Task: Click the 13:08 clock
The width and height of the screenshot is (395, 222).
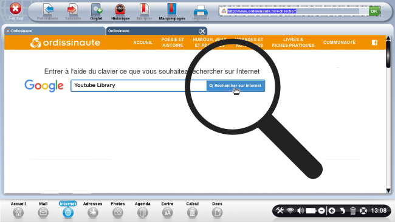Action: pyautogui.click(x=379, y=210)
